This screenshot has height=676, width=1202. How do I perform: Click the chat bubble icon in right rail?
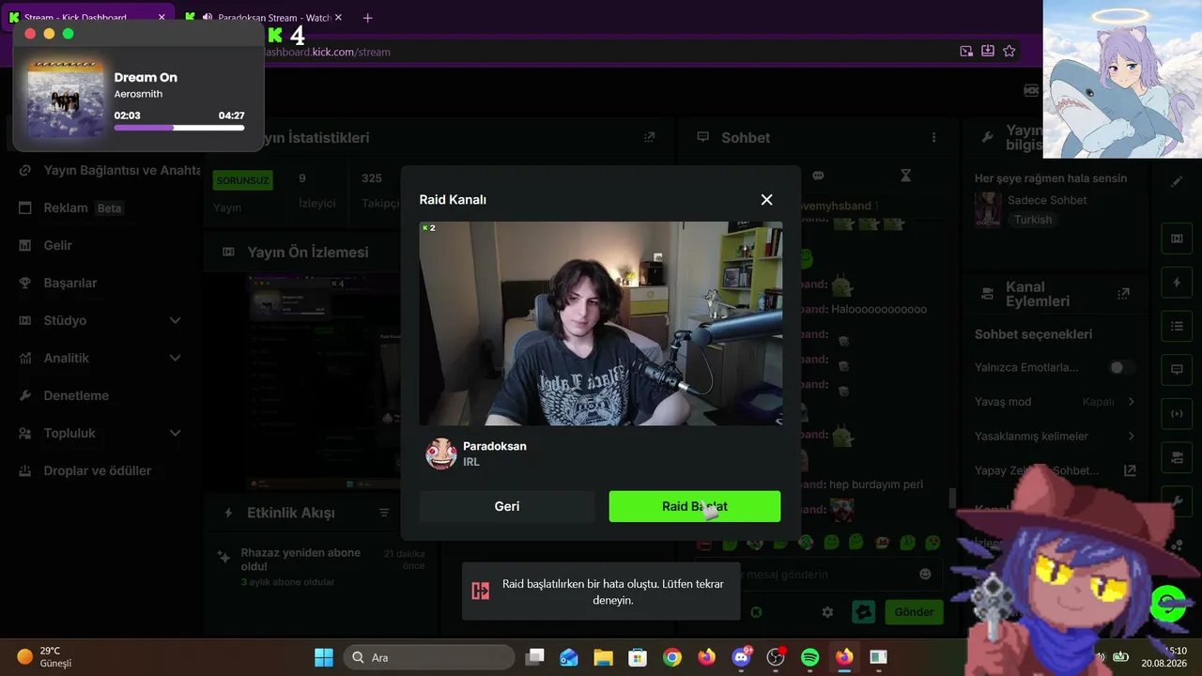tap(1177, 369)
